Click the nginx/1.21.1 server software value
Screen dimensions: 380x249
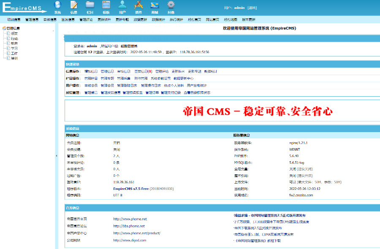[299, 143]
